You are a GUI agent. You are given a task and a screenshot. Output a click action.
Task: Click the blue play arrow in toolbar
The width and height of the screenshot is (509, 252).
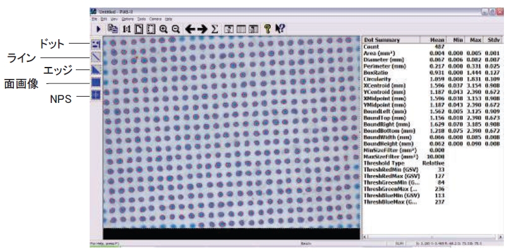tap(99, 29)
